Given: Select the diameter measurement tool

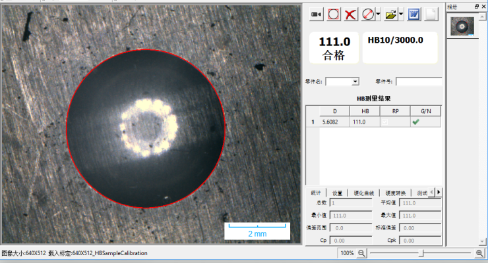Looking at the screenshot, I should tap(369, 14).
